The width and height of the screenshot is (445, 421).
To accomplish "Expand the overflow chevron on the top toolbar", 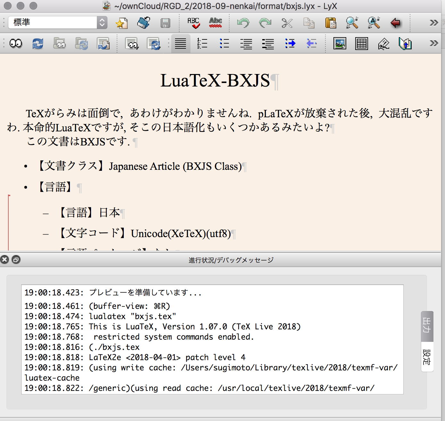I will [x=434, y=22].
